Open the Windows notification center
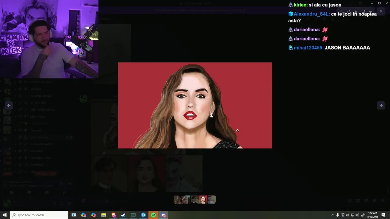390x219 pixels. coord(384,215)
